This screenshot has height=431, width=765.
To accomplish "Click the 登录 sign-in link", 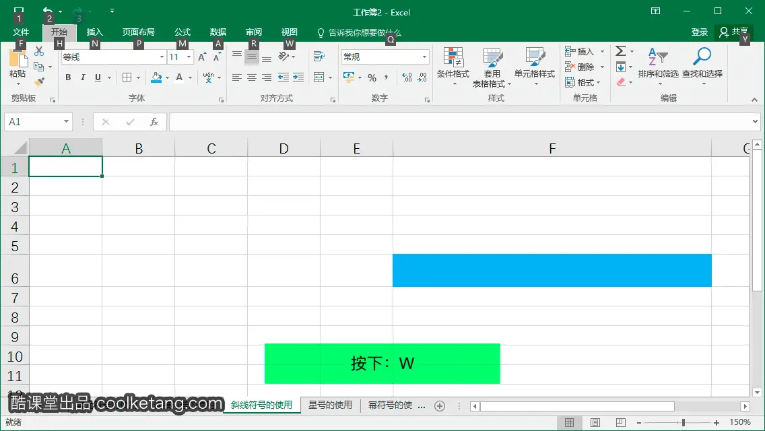I will 699,32.
